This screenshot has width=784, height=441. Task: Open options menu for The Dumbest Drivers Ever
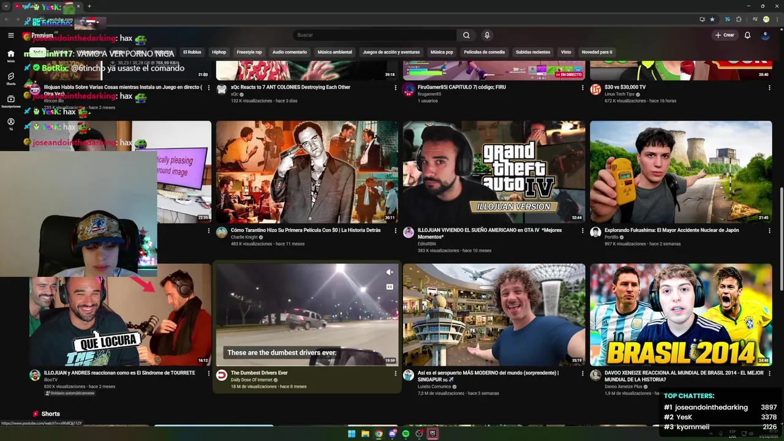click(395, 374)
